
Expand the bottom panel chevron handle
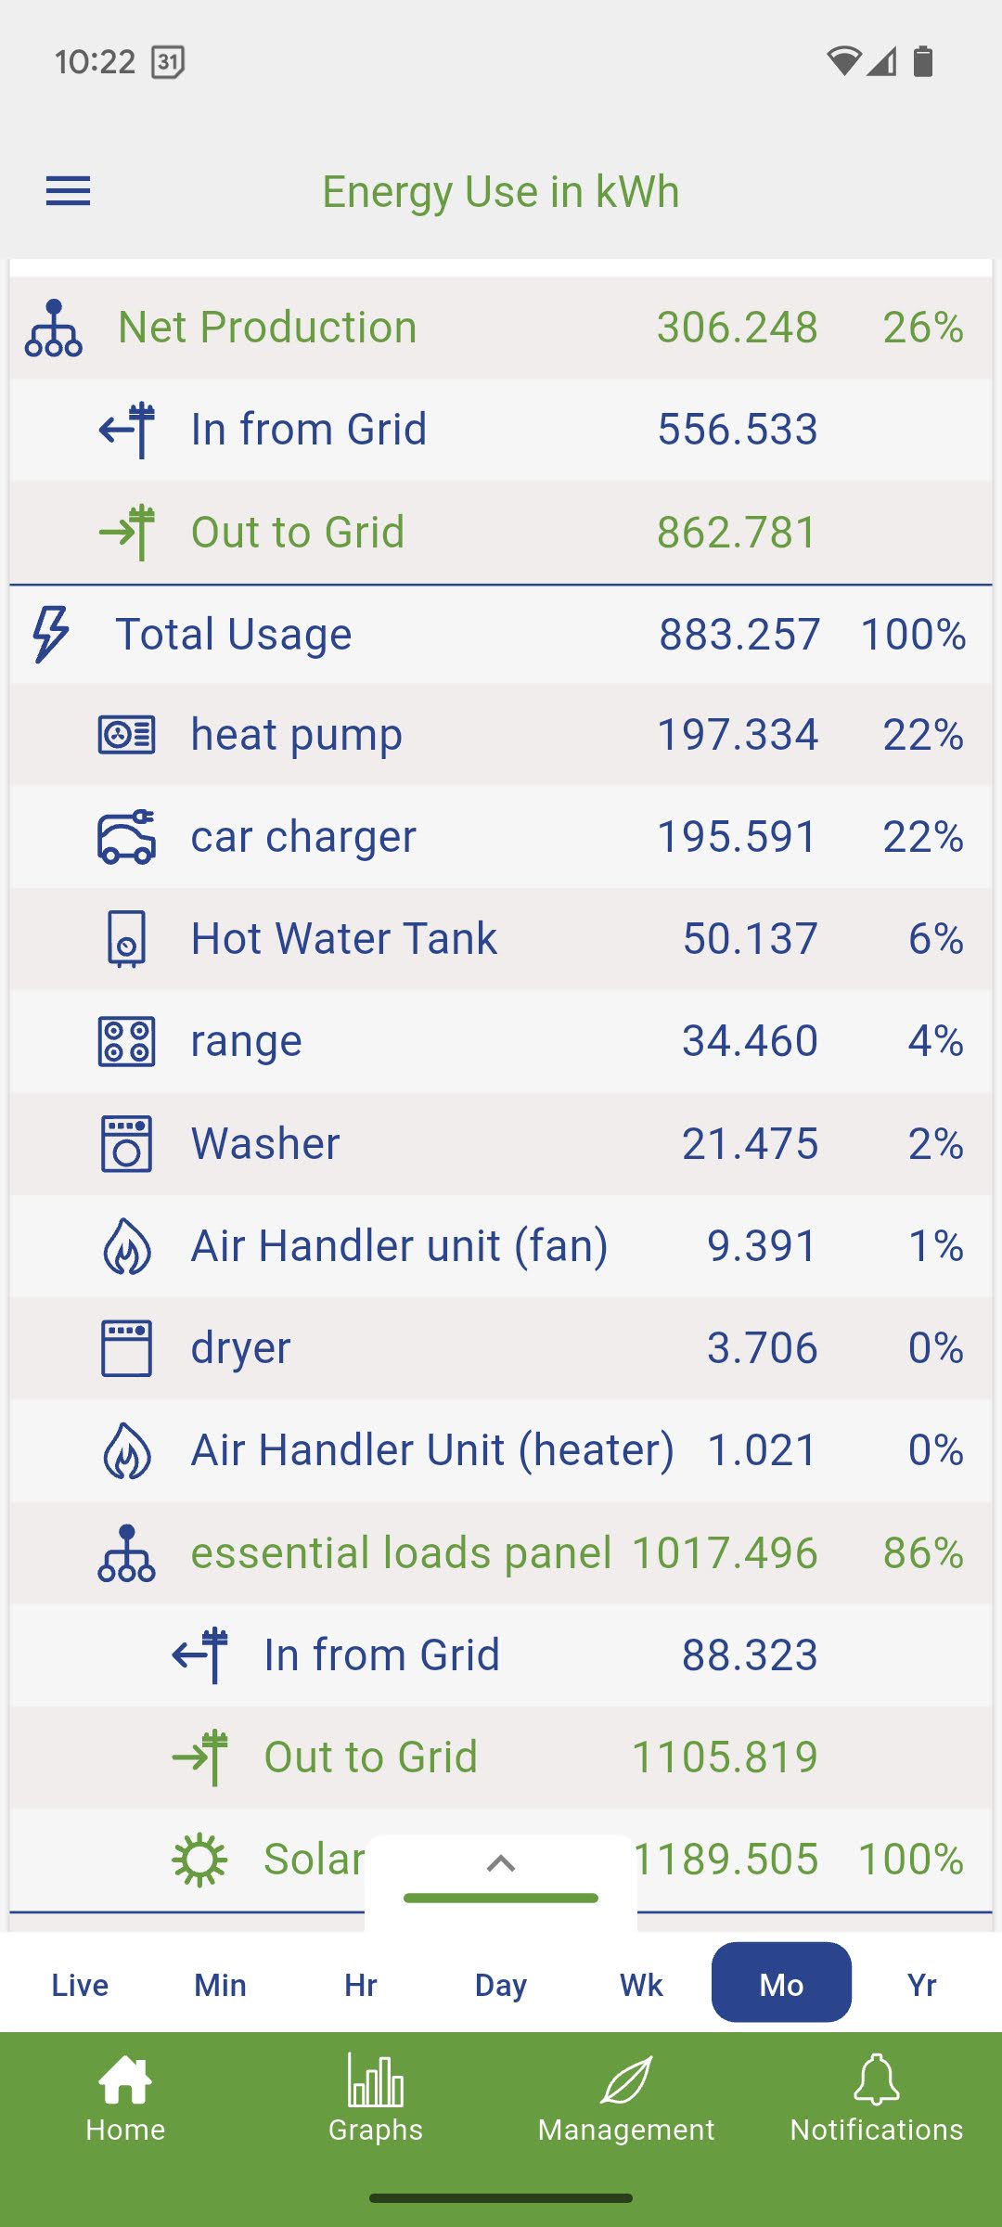point(501,1864)
